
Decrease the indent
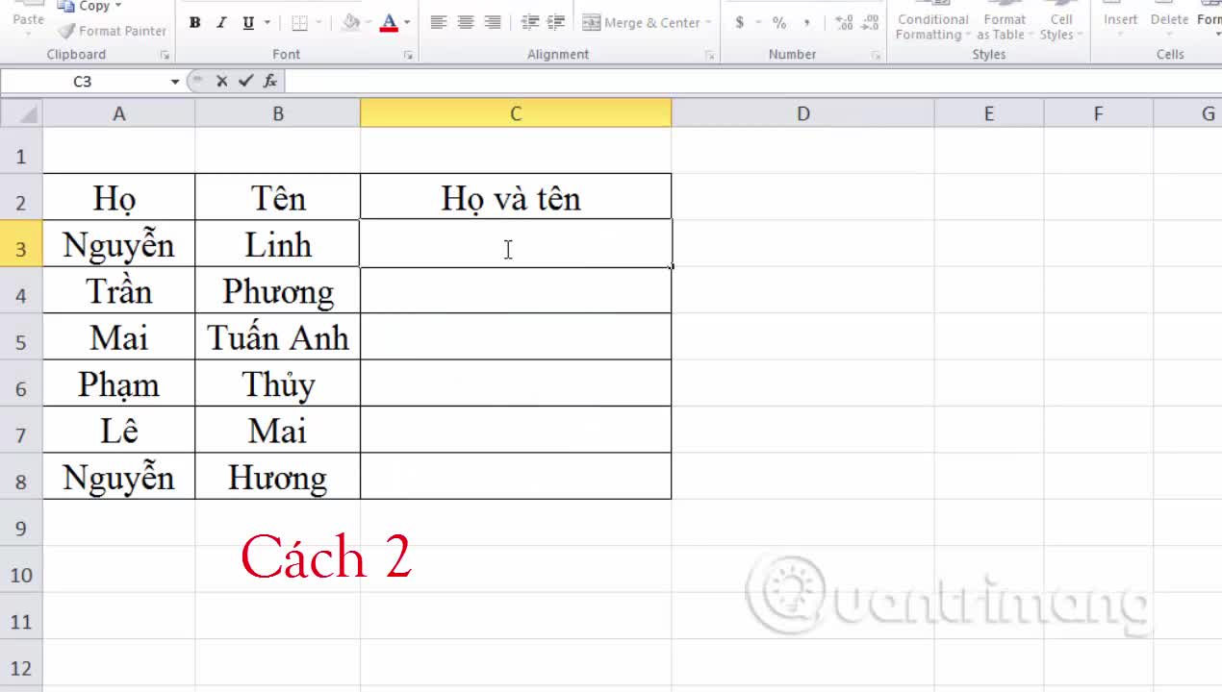coord(529,22)
